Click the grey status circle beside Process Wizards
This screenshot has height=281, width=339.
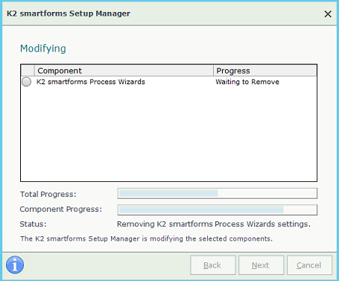point(26,82)
